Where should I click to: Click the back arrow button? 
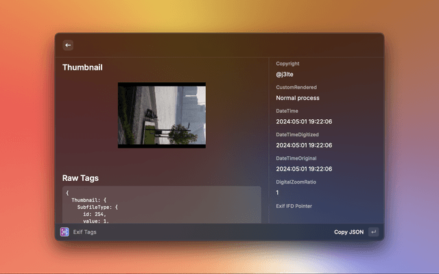pos(68,45)
